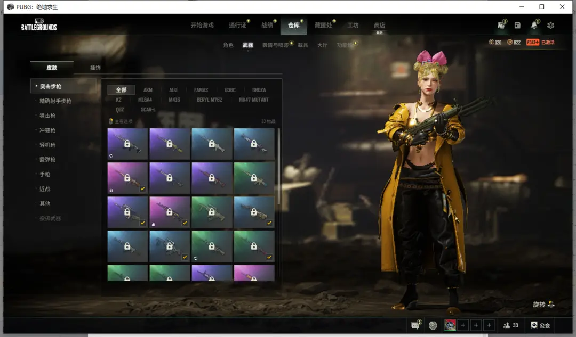Viewport: 576px width, 337px height.
Task: Open the 开始游戏 top menu tab
Action: [203, 26]
